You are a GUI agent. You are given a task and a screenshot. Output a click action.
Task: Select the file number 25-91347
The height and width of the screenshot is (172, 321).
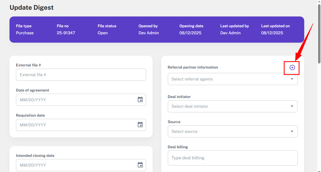coord(66,33)
